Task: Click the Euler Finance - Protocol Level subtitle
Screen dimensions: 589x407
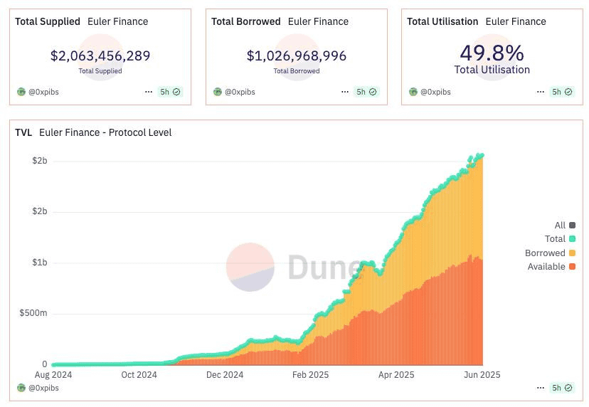Action: 105,132
